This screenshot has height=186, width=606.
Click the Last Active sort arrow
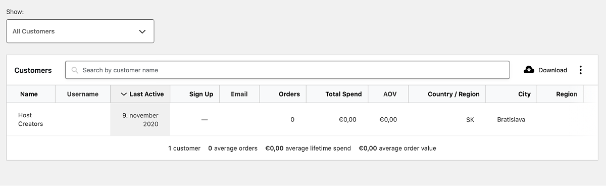pyautogui.click(x=124, y=94)
